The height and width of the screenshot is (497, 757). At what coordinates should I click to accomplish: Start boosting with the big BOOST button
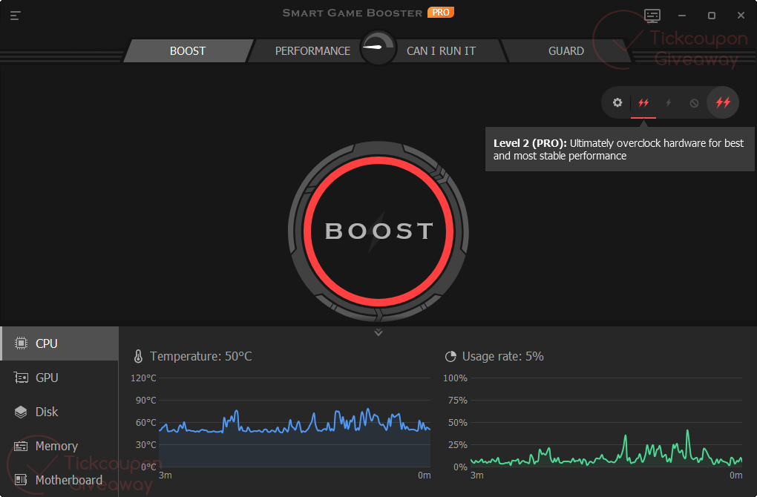click(378, 231)
